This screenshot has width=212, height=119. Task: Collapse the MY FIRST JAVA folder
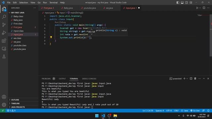tap(23, 13)
